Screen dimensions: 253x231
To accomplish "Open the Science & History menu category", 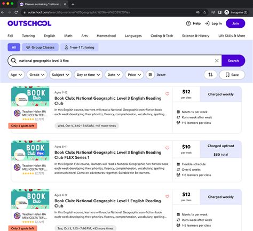I will coord(195,36).
